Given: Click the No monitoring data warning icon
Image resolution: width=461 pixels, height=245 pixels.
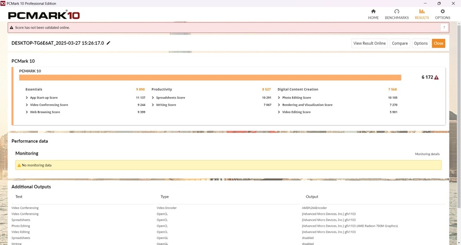Looking at the screenshot, I should 19,165.
